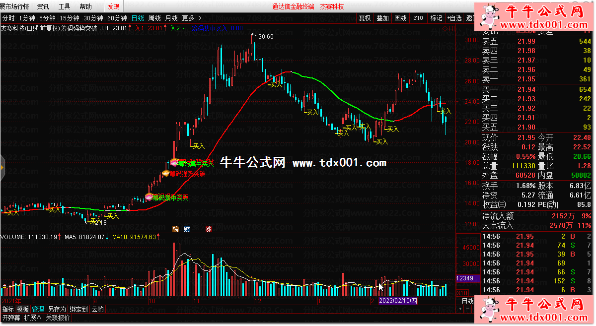596x326 pixels.
Task: Click the 绑定到 bind-to button
Action: pos(78,309)
